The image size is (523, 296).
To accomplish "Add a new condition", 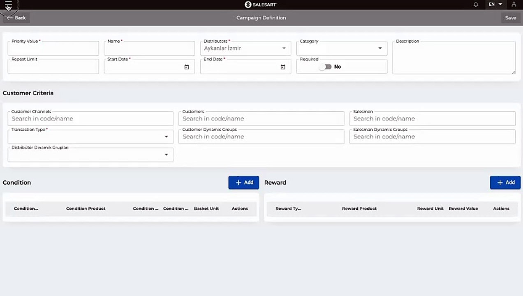I will point(243,183).
